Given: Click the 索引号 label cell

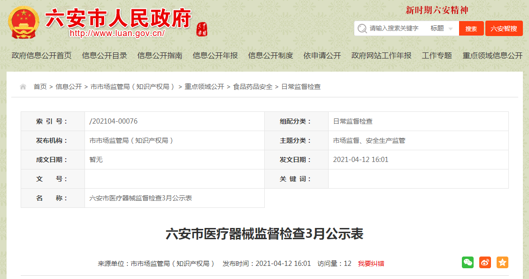Looking at the screenshot, I should pos(53,121).
